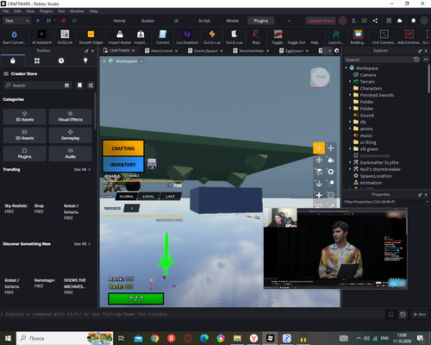Expand the Terrain node in Explorer
The height and width of the screenshot is (345, 431).
pyautogui.click(x=350, y=82)
